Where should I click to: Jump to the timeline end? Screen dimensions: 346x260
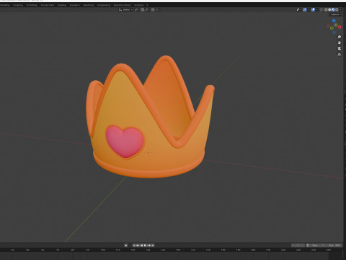coord(153,246)
